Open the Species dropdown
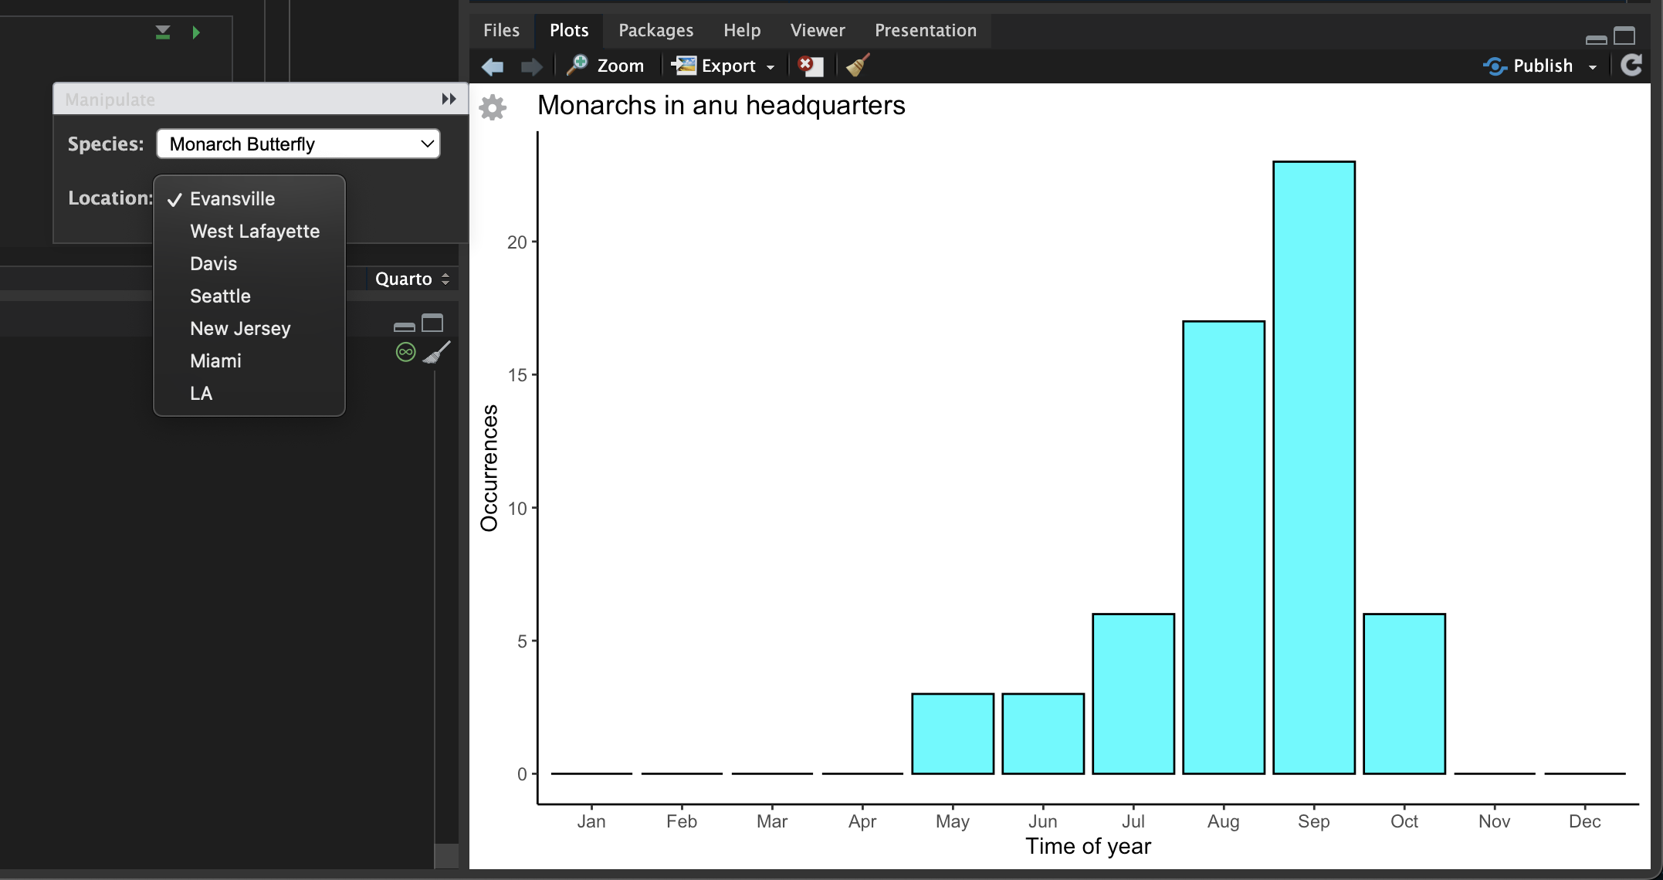Screen dimensions: 1663x880 point(298,144)
